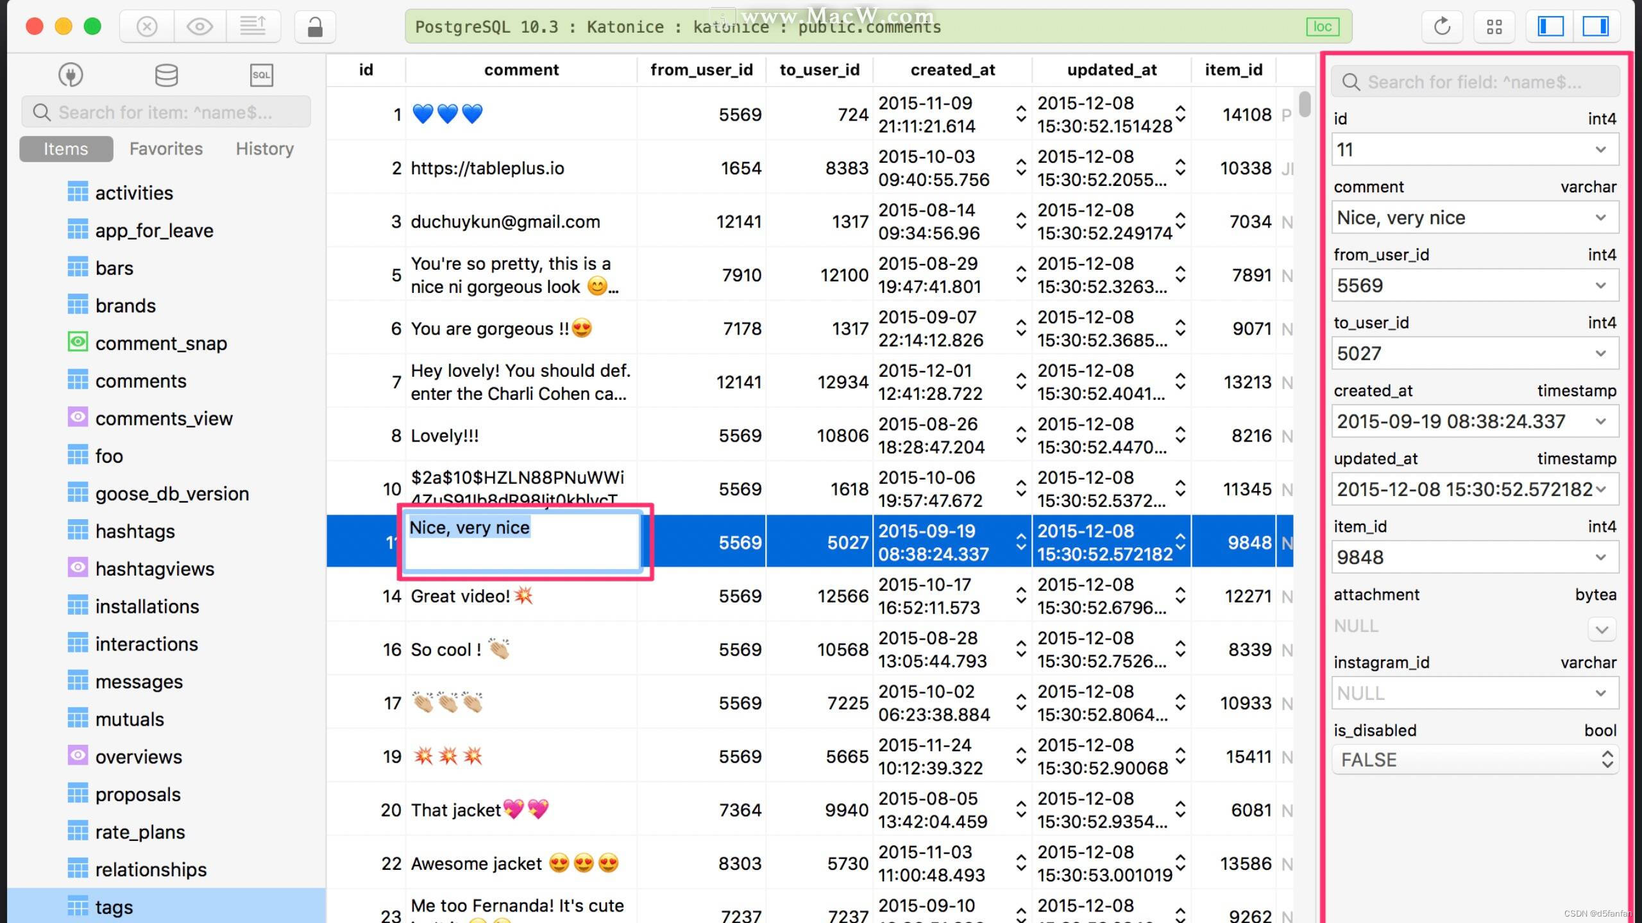Refresh the table data
1642x923 pixels.
pos(1442,26)
